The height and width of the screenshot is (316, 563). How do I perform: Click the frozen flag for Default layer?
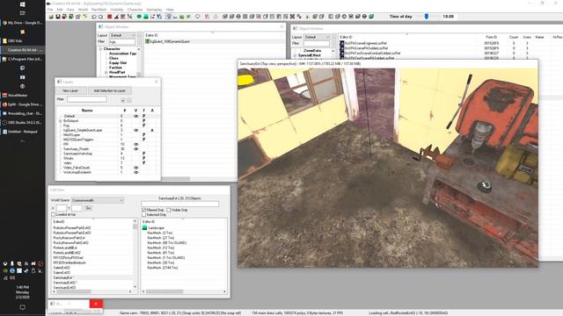143,116
